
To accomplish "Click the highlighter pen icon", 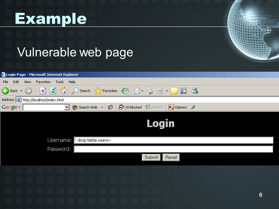I will click(193, 107).
